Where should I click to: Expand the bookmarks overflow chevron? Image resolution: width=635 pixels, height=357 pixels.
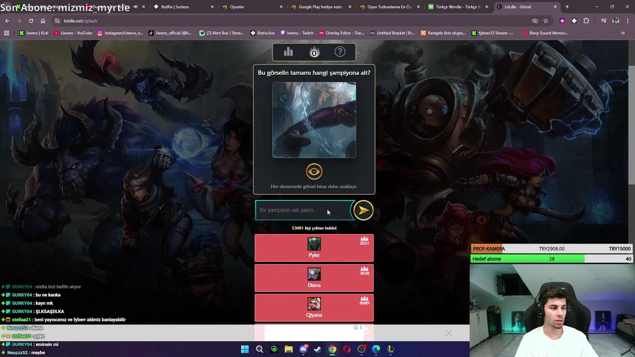pos(623,33)
